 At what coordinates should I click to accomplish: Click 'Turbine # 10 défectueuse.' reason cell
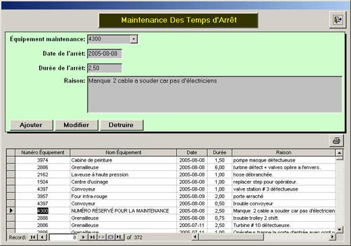point(283,225)
